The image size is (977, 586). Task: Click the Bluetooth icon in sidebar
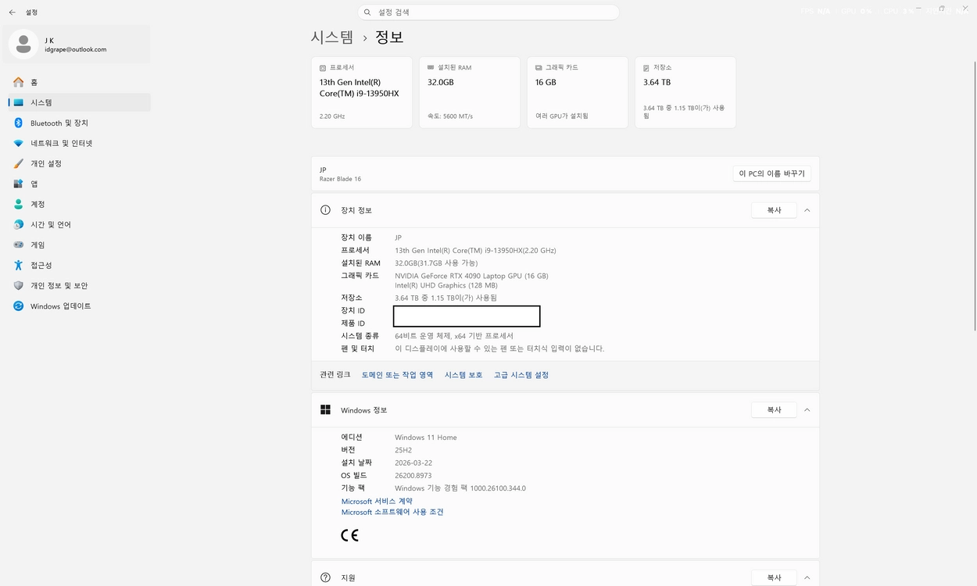pyautogui.click(x=19, y=123)
